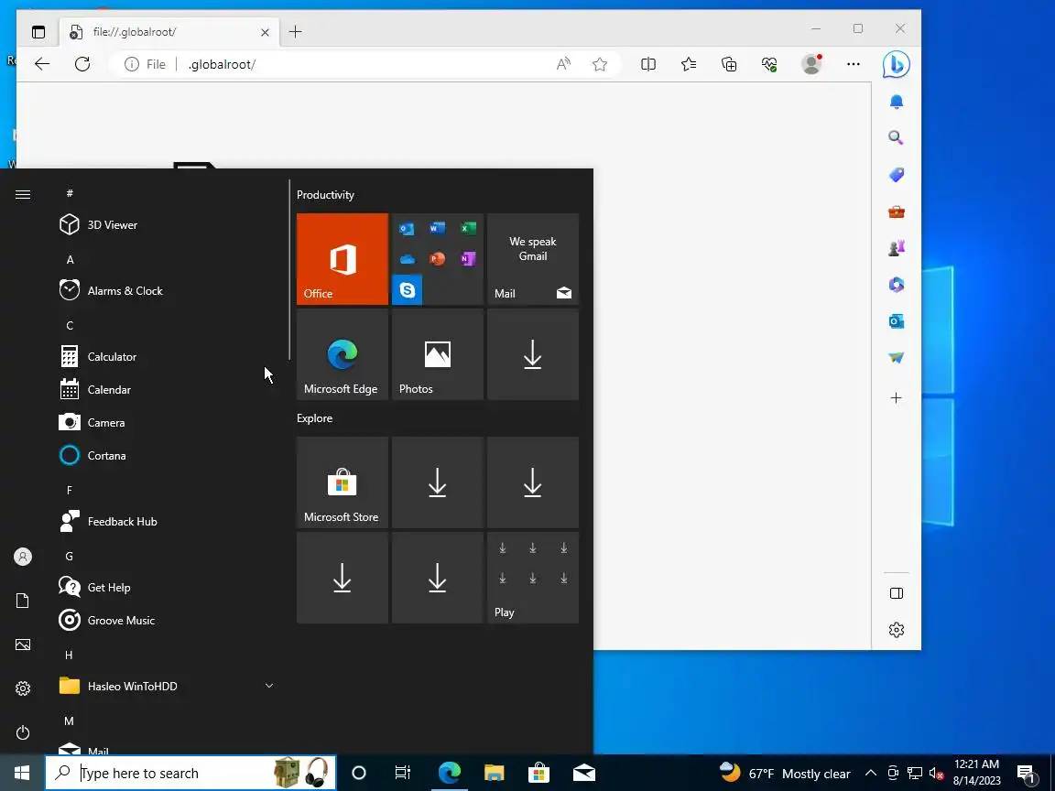Open the Bing chat sidebar button

[897, 64]
